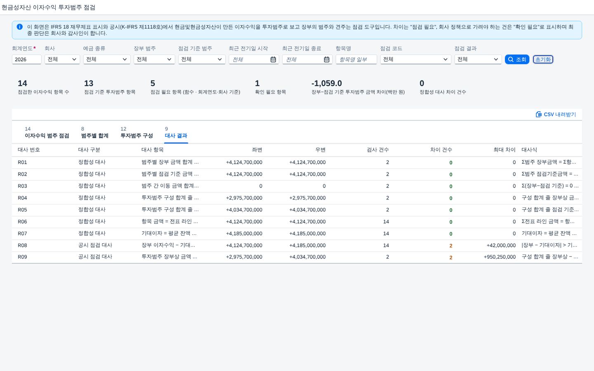Click the 항목명 일부 search field
594x371 pixels.
356,59
